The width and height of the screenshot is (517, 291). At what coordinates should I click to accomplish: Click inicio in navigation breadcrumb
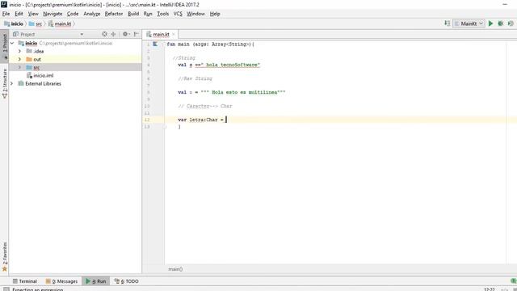[14, 23]
